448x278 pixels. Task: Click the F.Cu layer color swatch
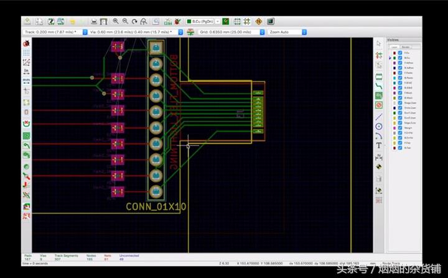click(394, 53)
